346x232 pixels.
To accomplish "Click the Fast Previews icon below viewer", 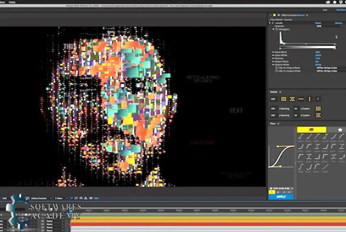I will [76, 198].
